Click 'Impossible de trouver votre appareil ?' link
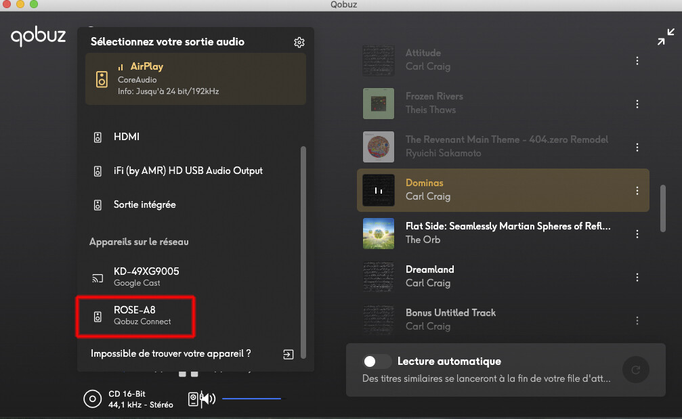 point(171,353)
